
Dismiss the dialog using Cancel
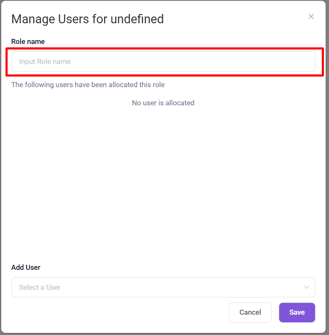[250, 313]
